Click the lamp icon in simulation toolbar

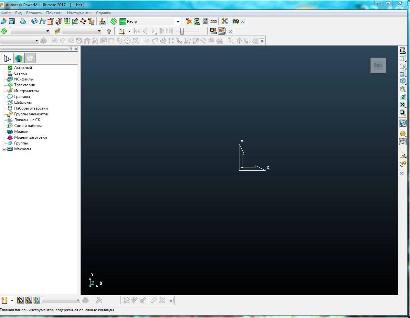click(109, 31)
